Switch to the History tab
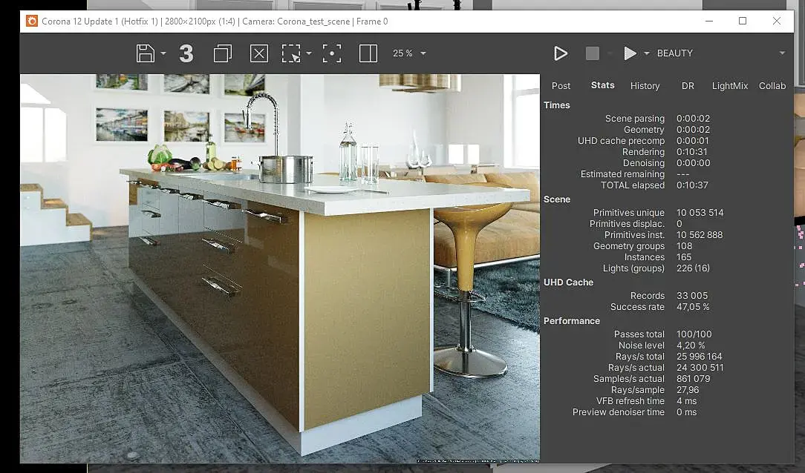 coord(645,85)
